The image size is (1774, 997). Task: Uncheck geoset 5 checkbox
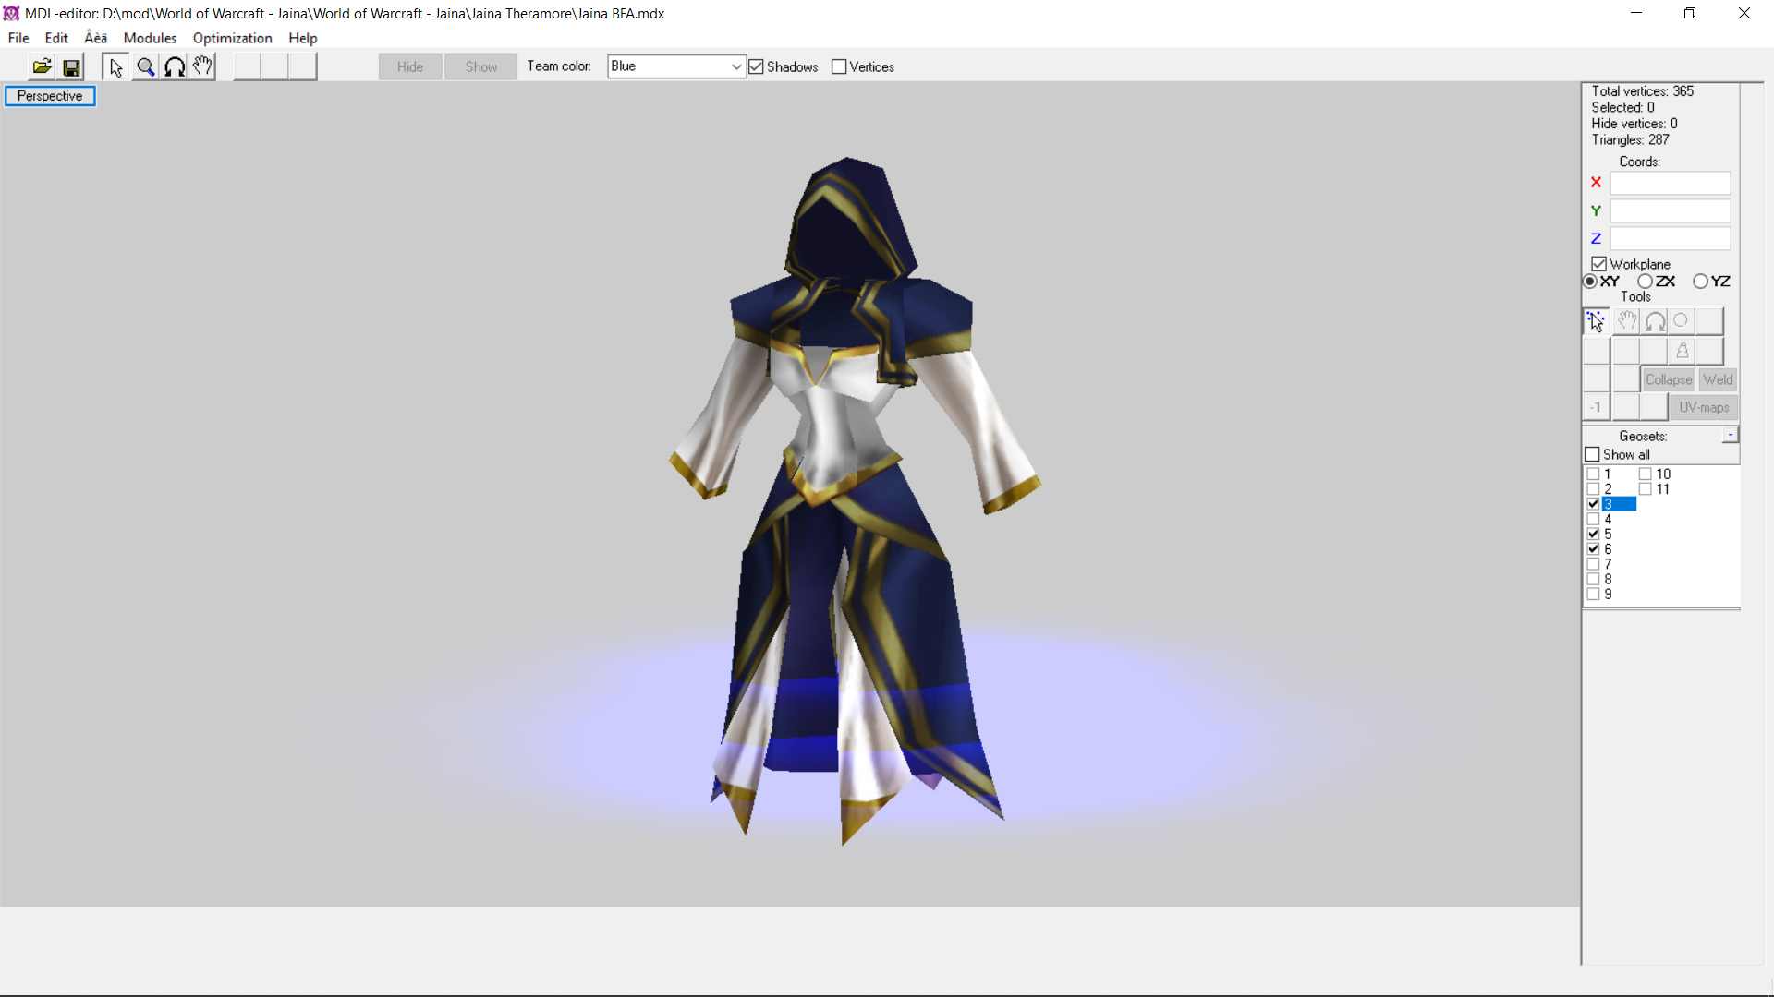[1593, 534]
